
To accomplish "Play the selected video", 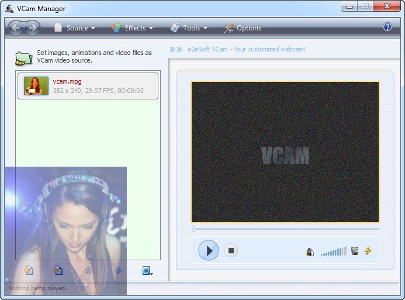I will (x=209, y=250).
